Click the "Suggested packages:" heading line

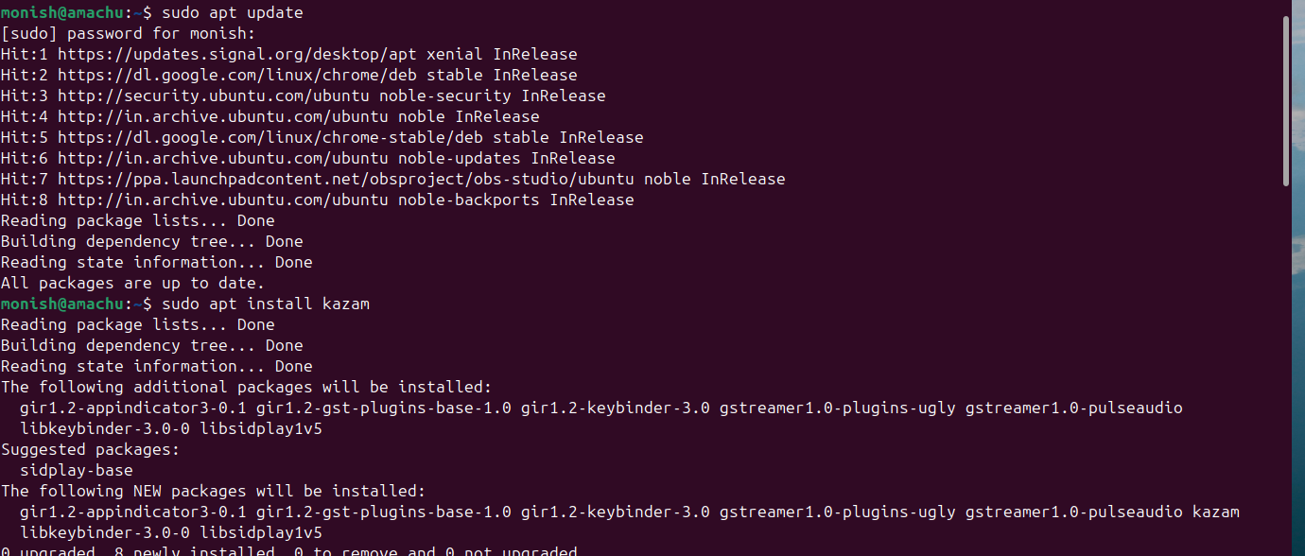[x=91, y=449]
